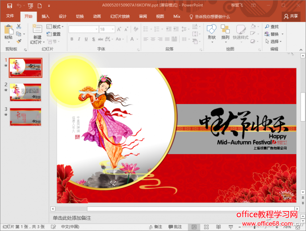Click the New Slide icon
Image resolution: width=306 pixels, height=231 pixels.
[x=37, y=29]
